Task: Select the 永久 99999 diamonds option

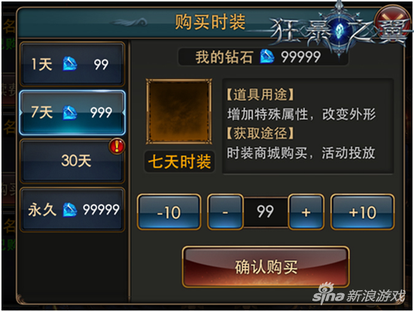Action: [x=72, y=210]
